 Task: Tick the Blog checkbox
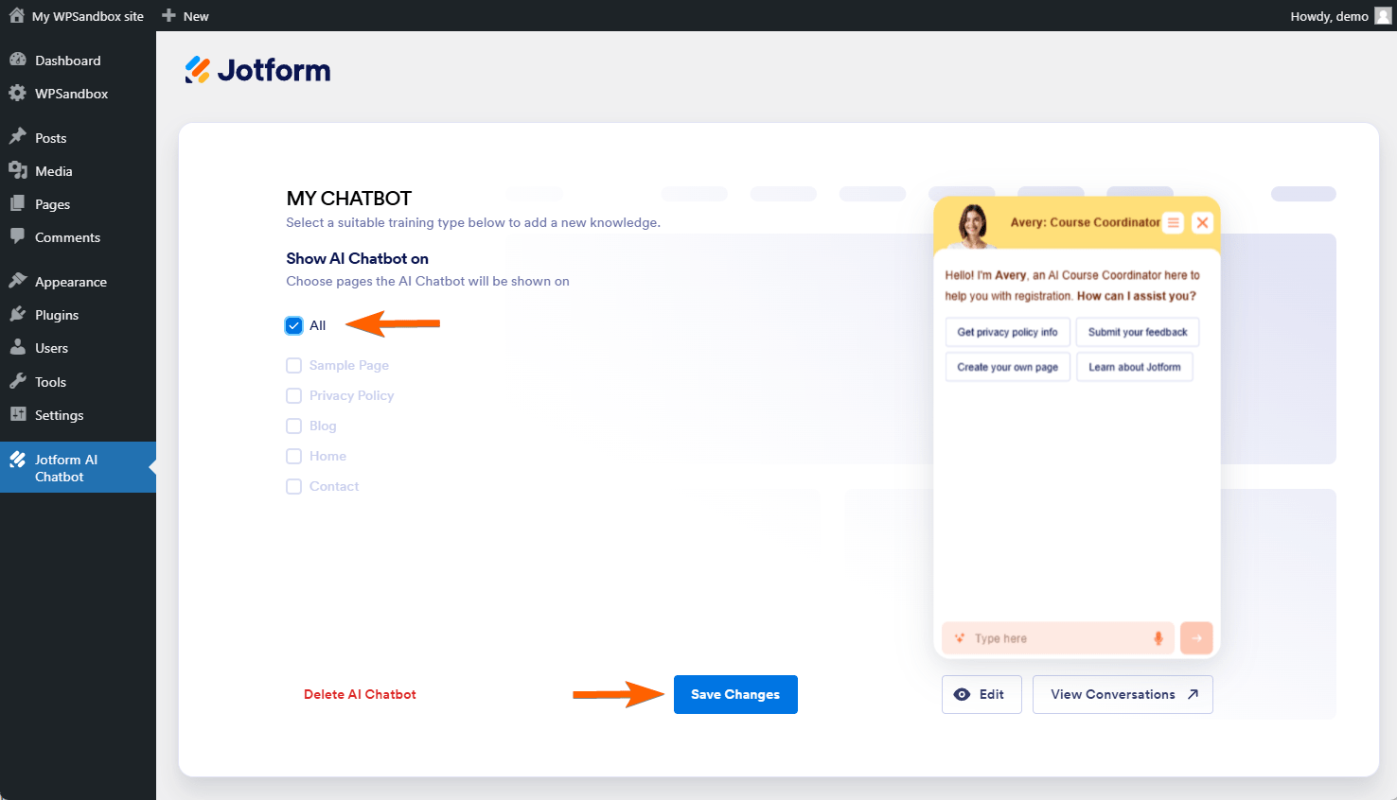coord(294,426)
